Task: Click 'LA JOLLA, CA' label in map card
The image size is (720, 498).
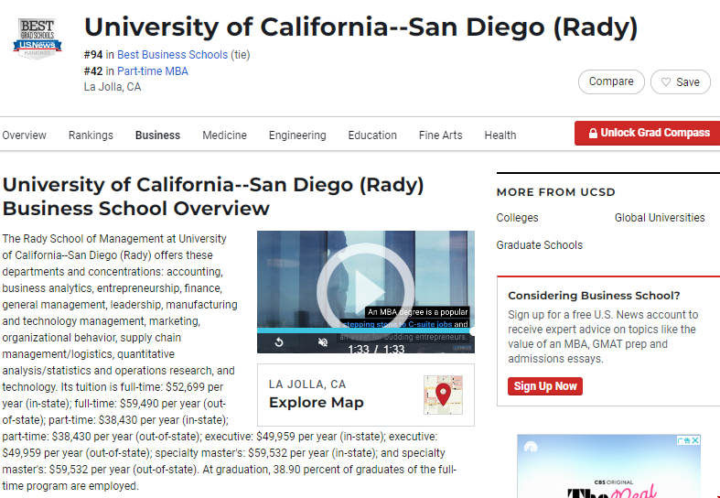Action: pos(307,384)
